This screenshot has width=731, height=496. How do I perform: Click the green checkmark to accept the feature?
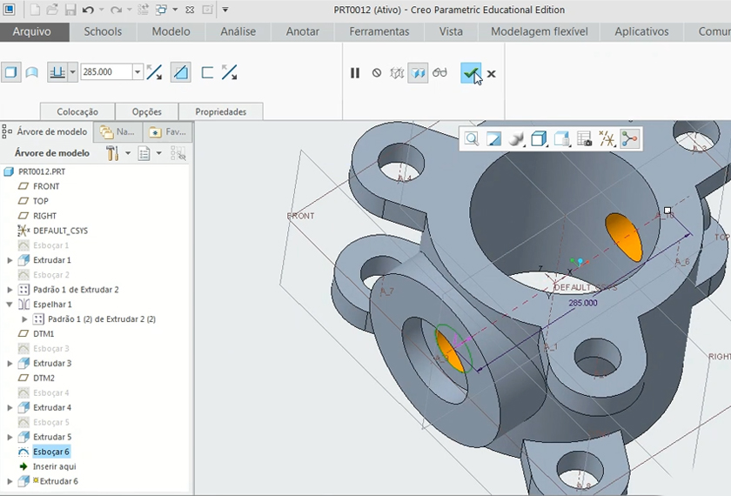pyautogui.click(x=470, y=73)
